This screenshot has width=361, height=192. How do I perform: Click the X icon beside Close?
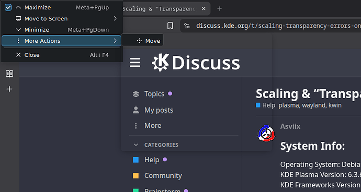18,55
